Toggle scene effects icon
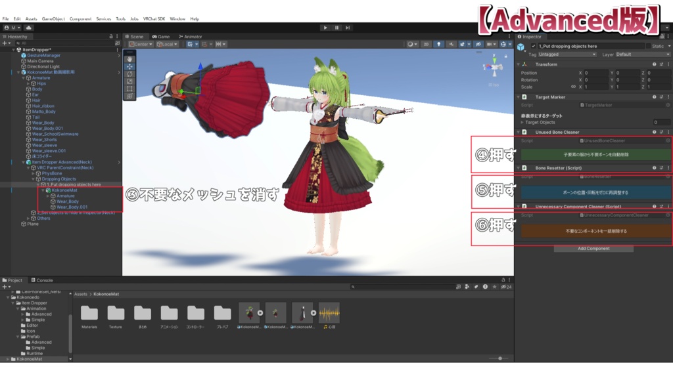The width and height of the screenshot is (673, 378). (462, 44)
